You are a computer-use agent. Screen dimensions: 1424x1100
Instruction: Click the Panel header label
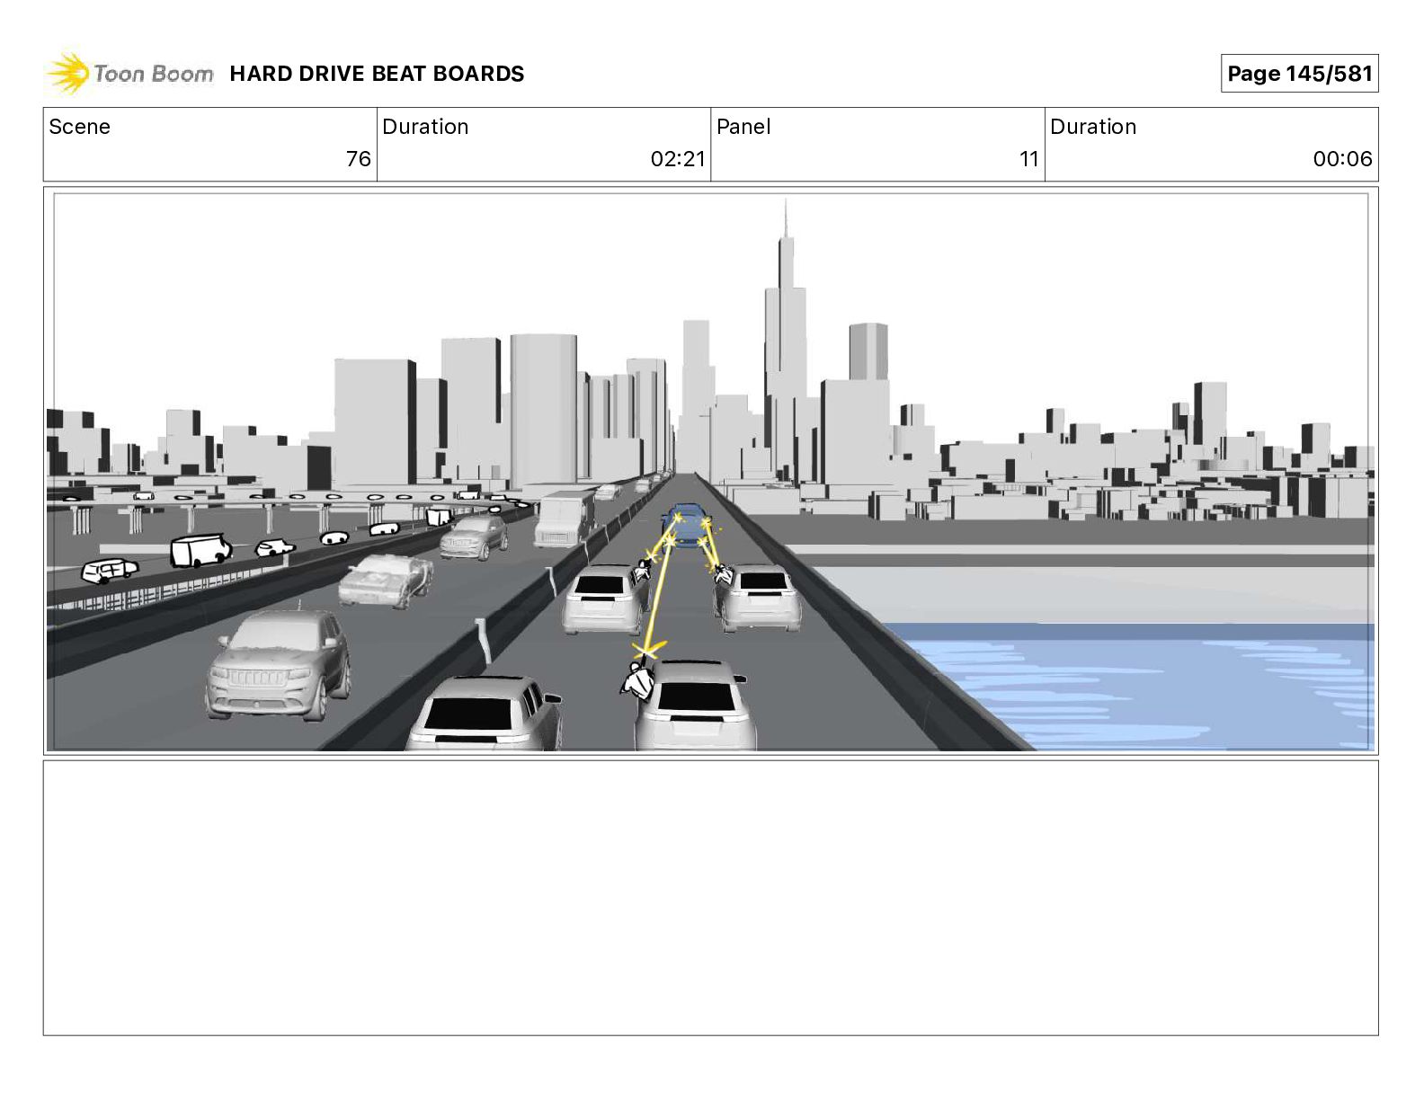point(743,127)
